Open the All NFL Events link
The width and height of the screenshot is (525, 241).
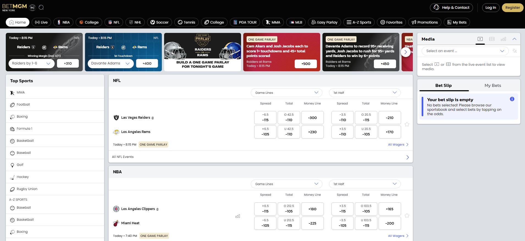click(261, 157)
